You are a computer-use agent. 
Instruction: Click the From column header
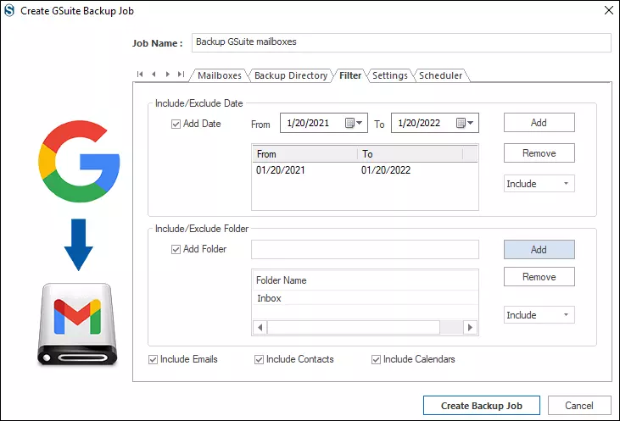pos(304,153)
